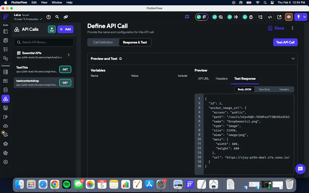Run the app with lightning button
Screen dimensions: 309x193
[298, 17]
